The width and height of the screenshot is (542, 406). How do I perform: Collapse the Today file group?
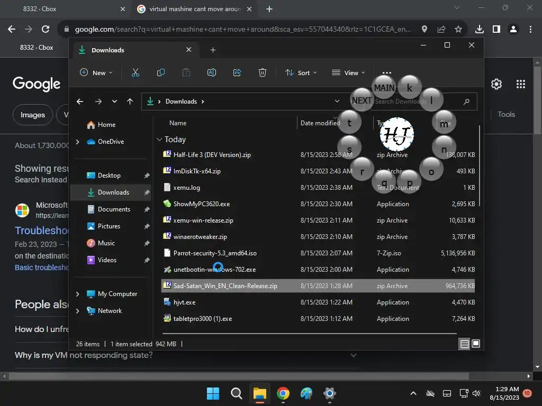pyautogui.click(x=159, y=140)
